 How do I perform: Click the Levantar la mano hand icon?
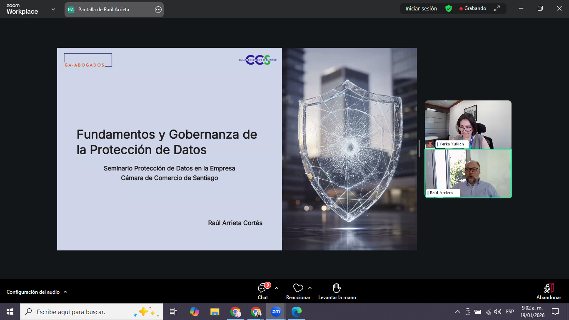pyautogui.click(x=337, y=288)
